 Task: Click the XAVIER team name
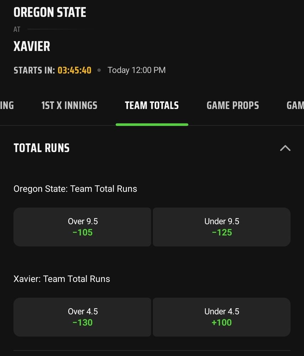coord(32,46)
